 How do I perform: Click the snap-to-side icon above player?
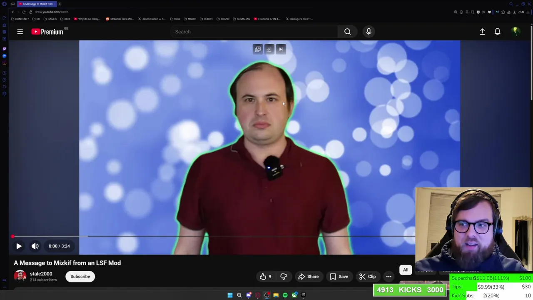tap(269, 49)
